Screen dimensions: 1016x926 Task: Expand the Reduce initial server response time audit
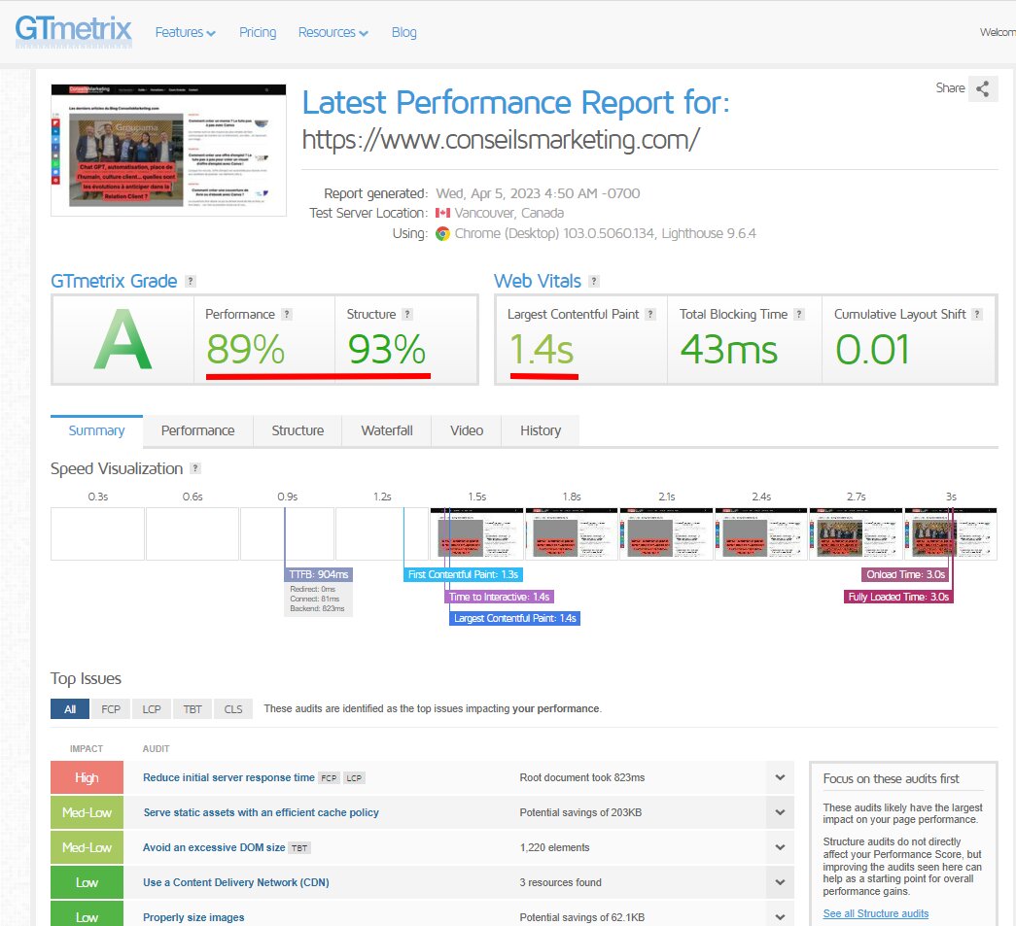click(780, 777)
